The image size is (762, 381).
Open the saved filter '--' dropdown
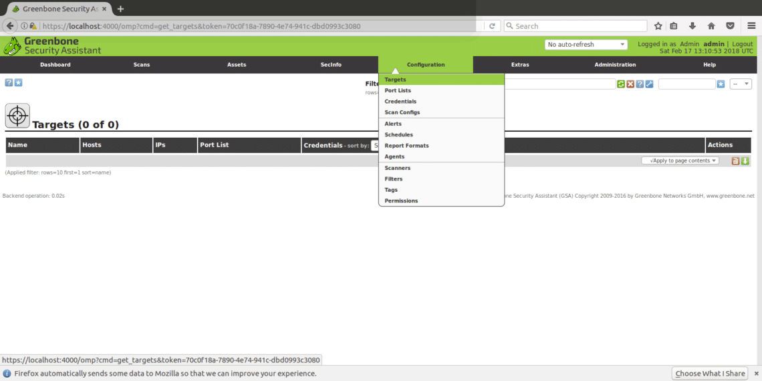point(741,84)
